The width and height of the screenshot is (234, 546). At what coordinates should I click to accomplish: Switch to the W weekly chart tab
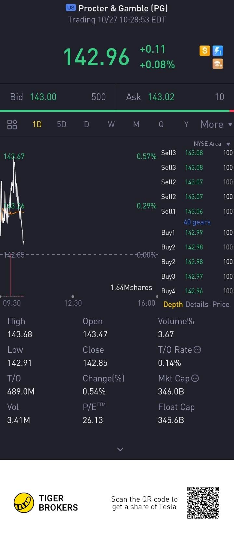[x=111, y=125]
